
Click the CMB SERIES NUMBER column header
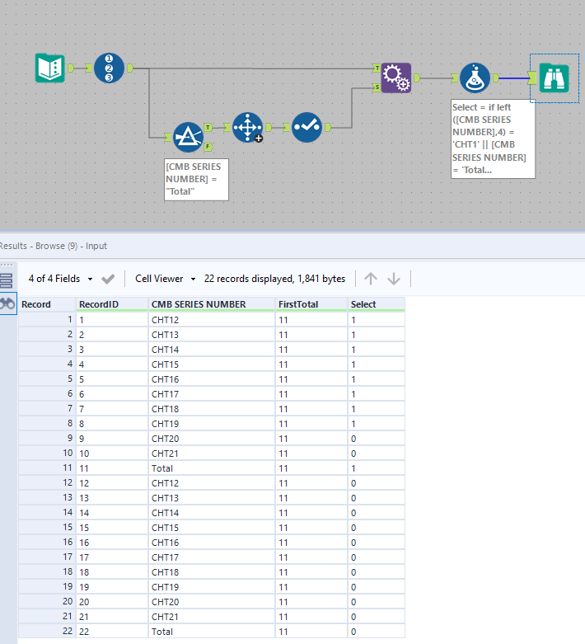pos(212,304)
